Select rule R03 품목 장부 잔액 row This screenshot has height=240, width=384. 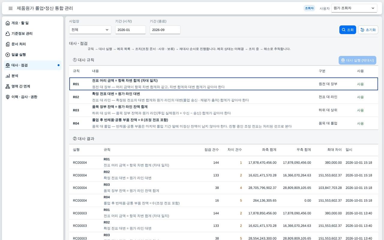click(223, 110)
